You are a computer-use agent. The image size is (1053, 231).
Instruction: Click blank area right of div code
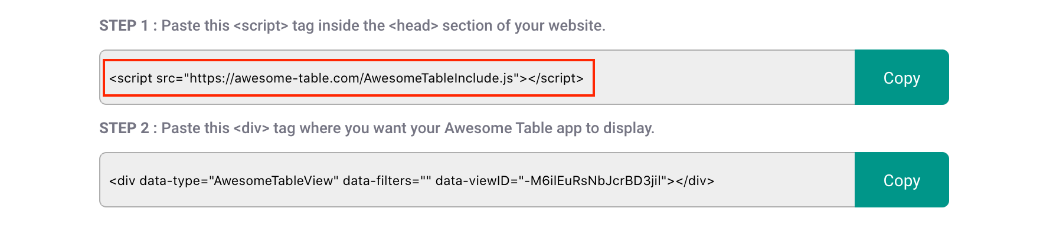(x=785, y=180)
